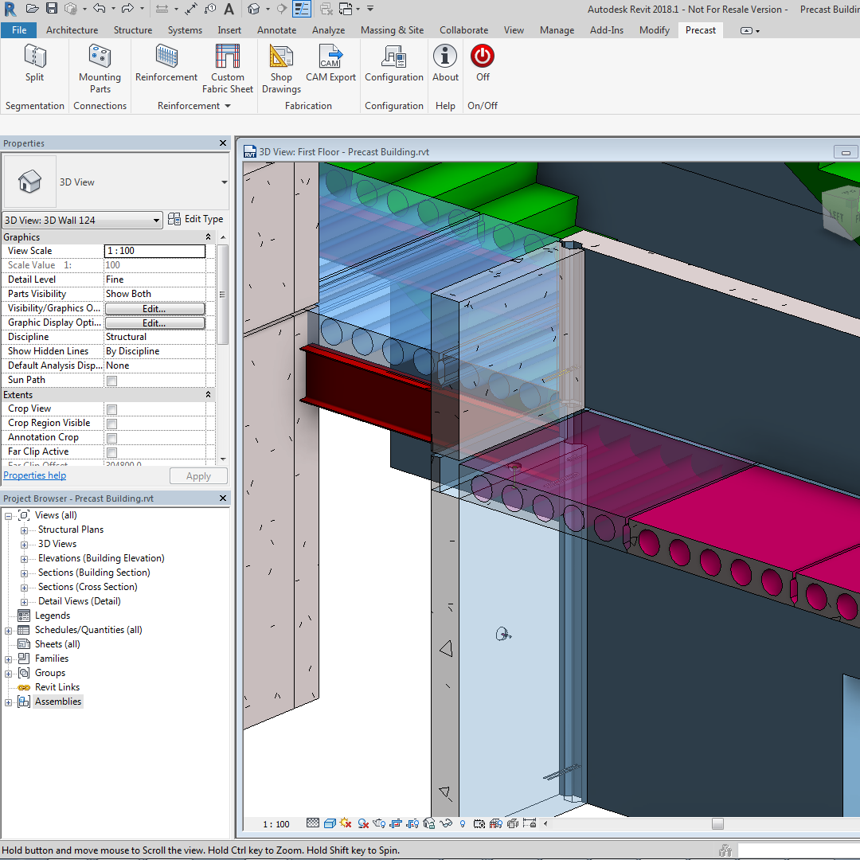
Task: Enable the Sun Path checkbox
Action: pos(111,381)
